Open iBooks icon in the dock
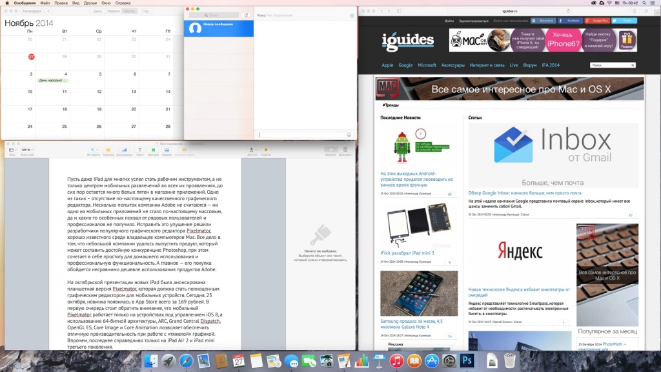This screenshot has width=661, height=372. 414,361
